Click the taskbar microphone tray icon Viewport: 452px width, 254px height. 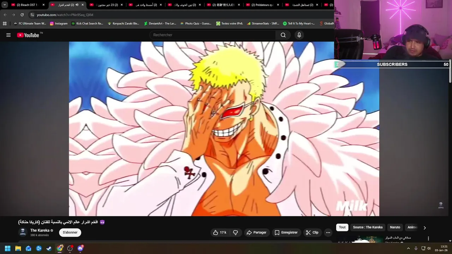416,248
